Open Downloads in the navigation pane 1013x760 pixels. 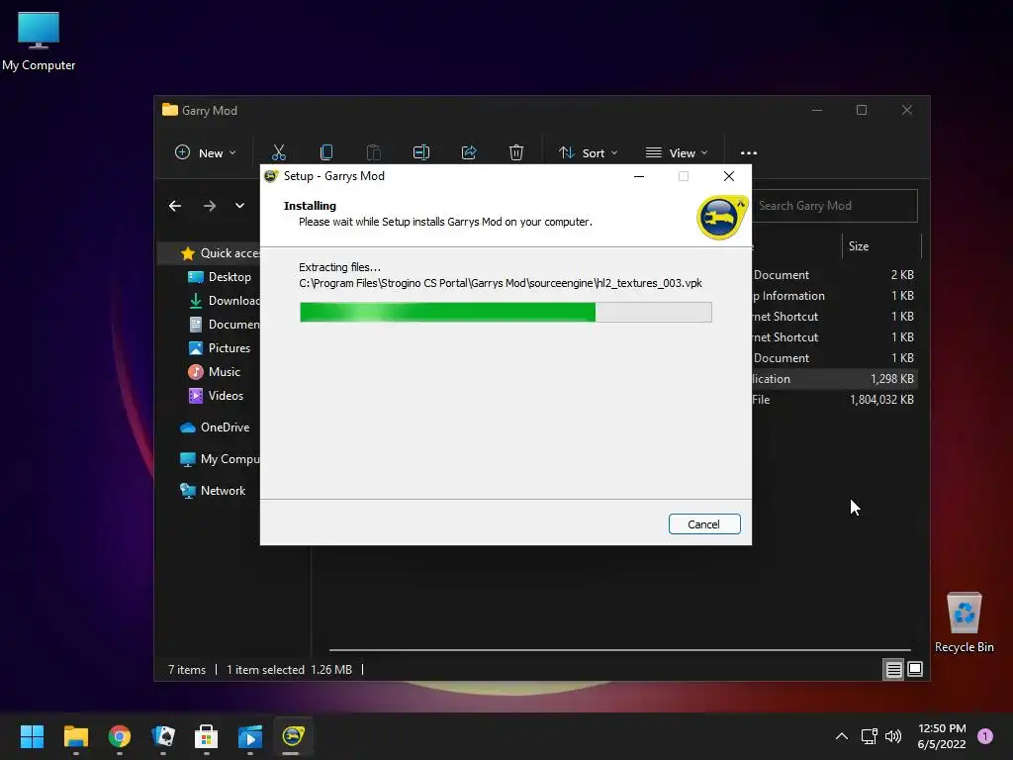click(225, 301)
